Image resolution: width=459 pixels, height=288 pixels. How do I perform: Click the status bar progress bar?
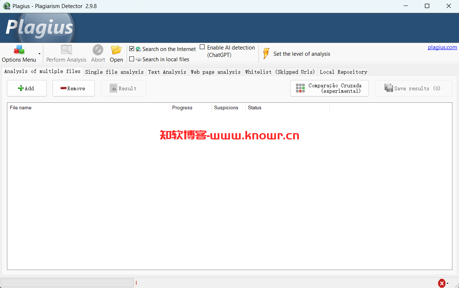click(x=67, y=283)
